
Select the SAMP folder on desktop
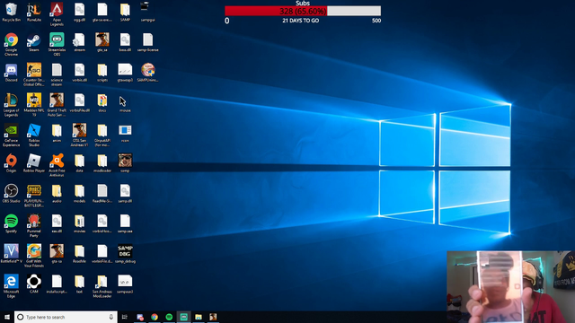point(125,12)
